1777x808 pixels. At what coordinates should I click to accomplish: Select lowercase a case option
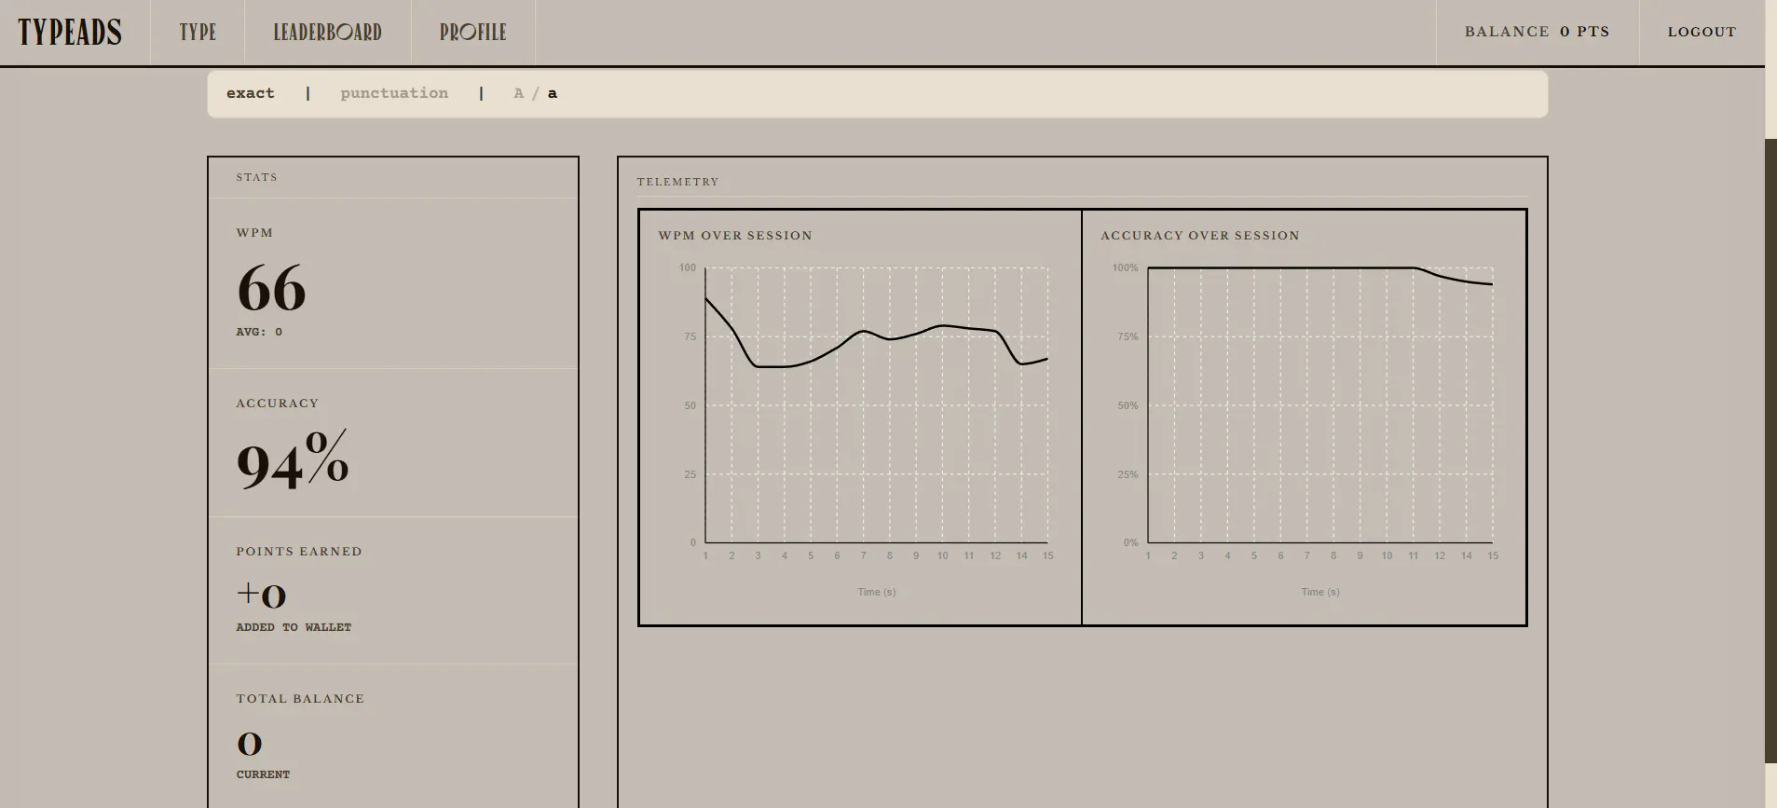553,94
